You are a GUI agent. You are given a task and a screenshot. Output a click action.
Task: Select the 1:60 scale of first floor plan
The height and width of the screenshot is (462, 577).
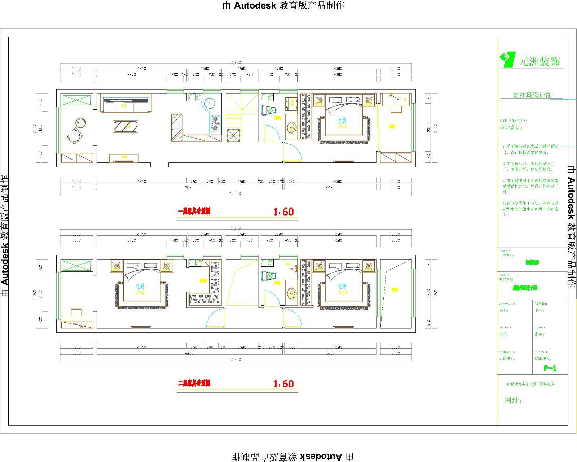coord(283,212)
